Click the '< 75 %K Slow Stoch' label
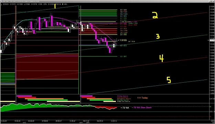 coord(141,107)
